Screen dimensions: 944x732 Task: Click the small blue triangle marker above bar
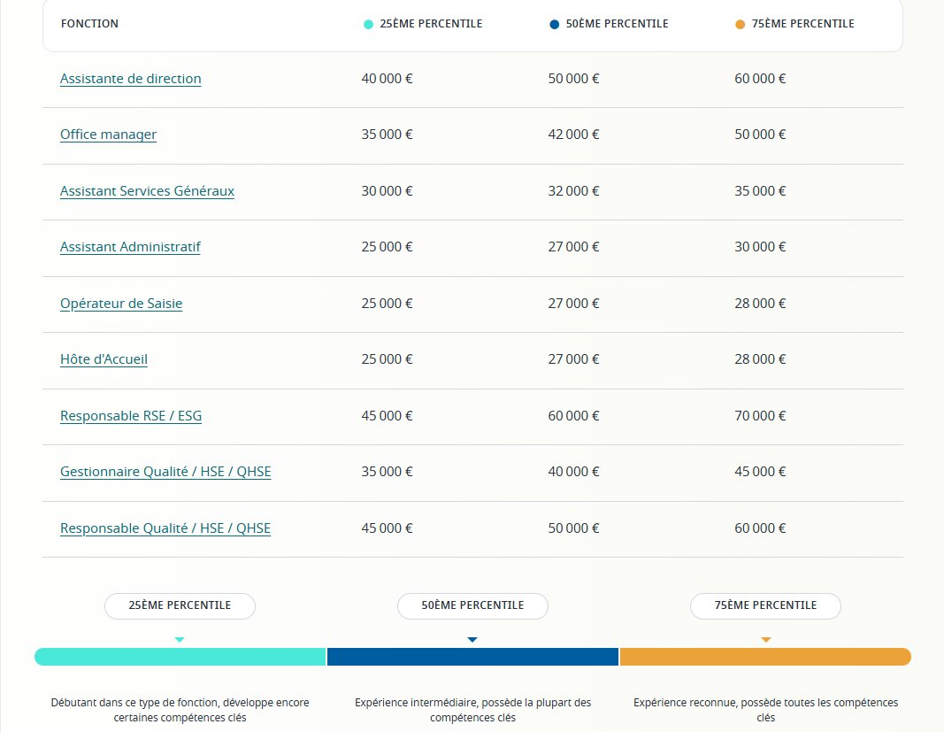(472, 639)
